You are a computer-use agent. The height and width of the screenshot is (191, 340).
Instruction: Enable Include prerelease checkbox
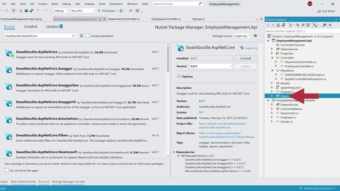click(87, 36)
